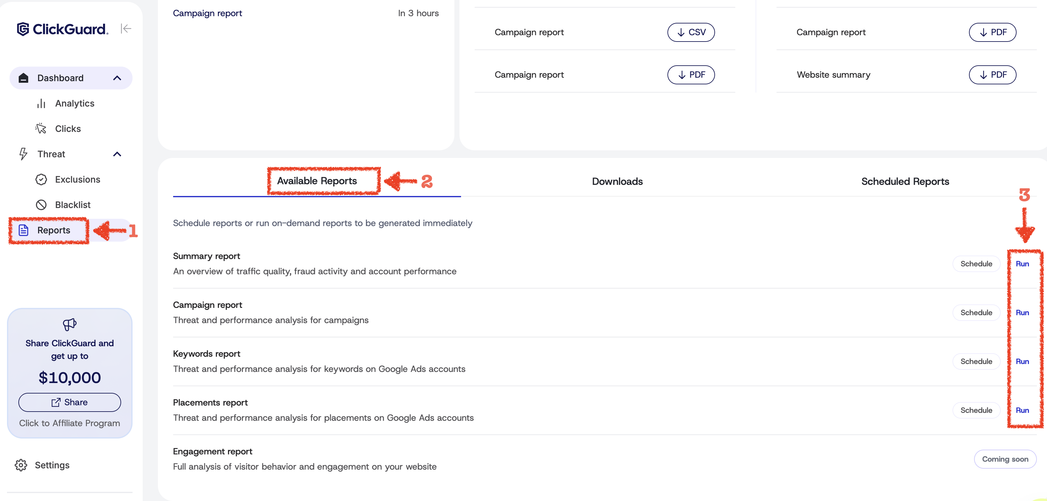Collapse the Threat section chevron

(x=117, y=154)
